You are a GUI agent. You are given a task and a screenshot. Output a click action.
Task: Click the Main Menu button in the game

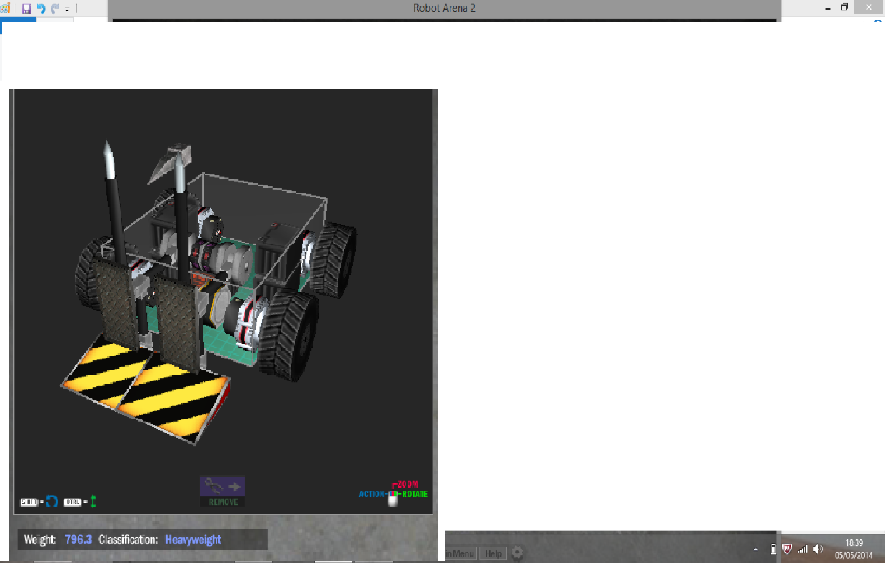pyautogui.click(x=460, y=554)
